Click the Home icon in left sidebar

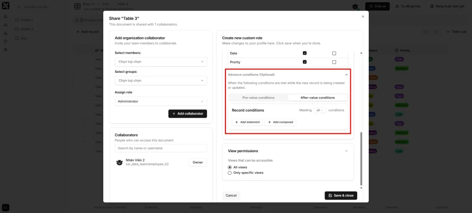pos(5,17)
